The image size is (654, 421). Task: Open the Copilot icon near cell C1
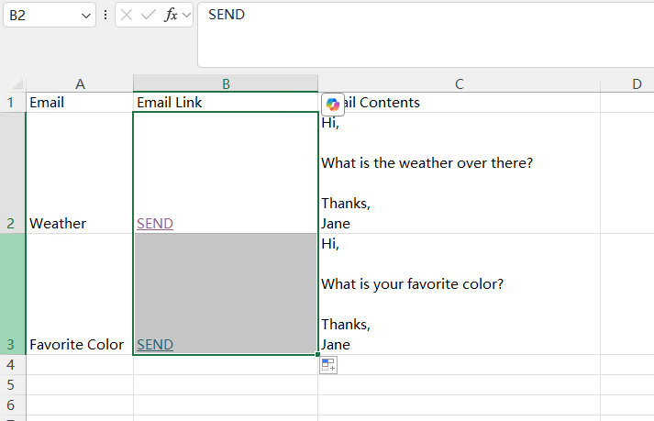332,105
